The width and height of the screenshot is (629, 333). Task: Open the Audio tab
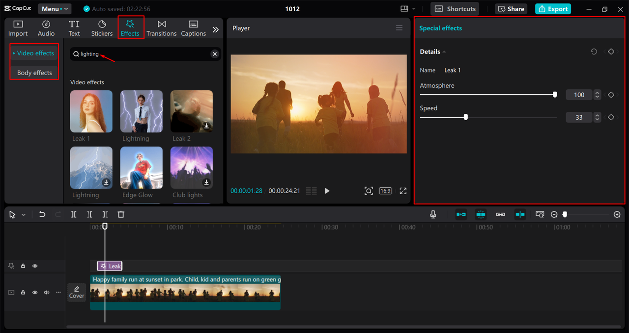point(46,28)
